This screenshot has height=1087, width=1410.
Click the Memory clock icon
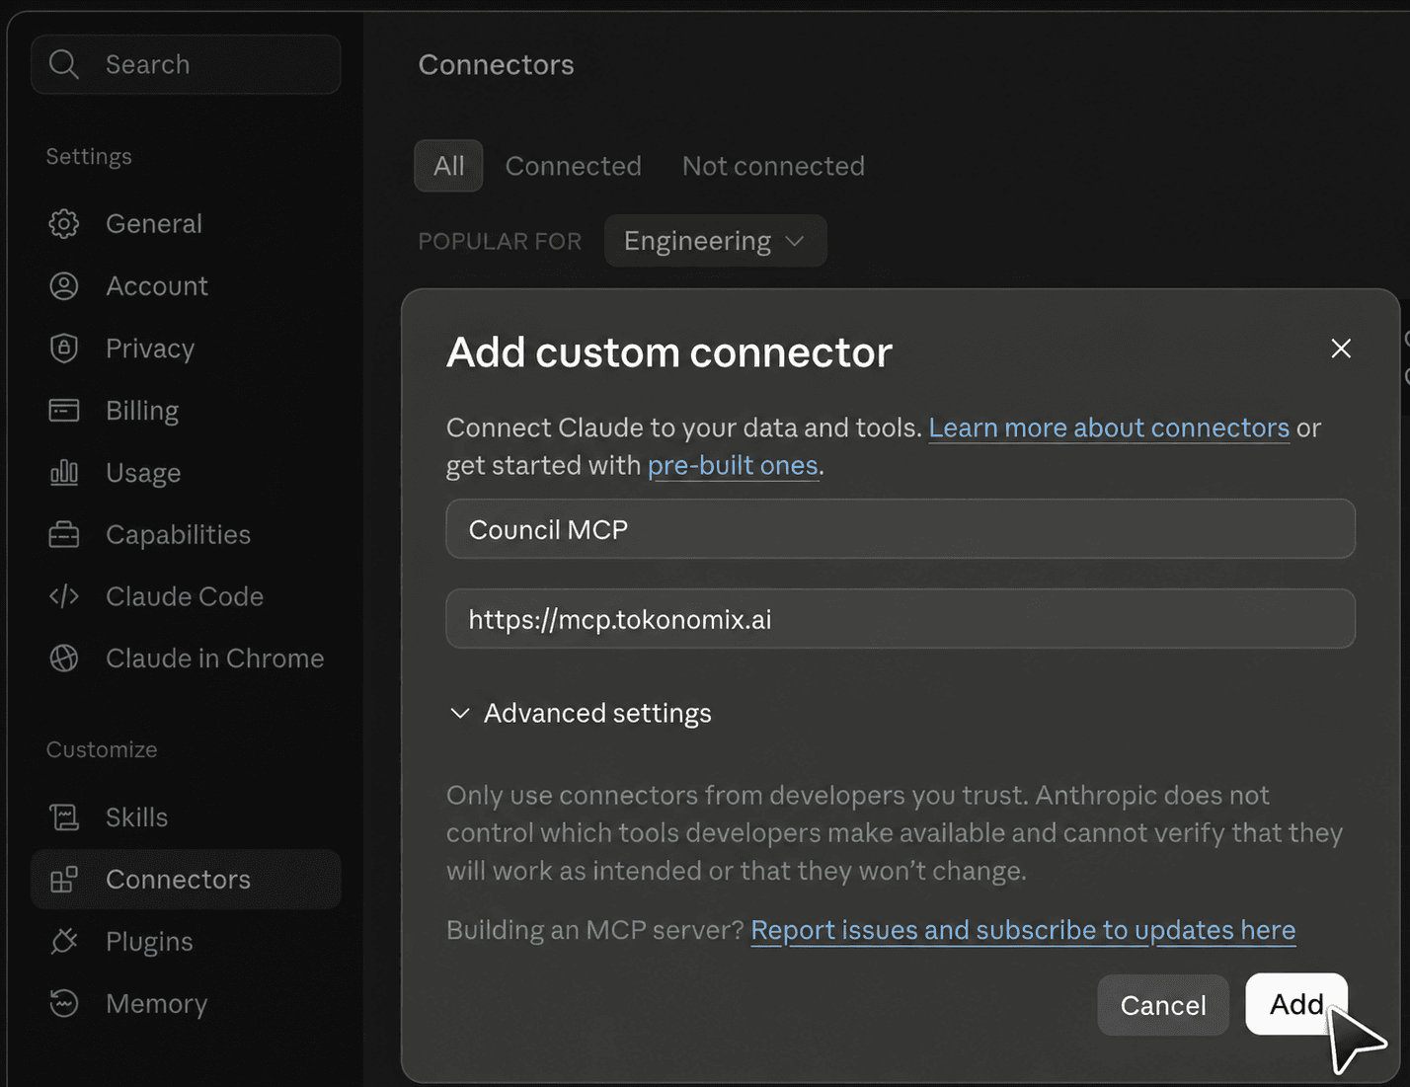(64, 1004)
